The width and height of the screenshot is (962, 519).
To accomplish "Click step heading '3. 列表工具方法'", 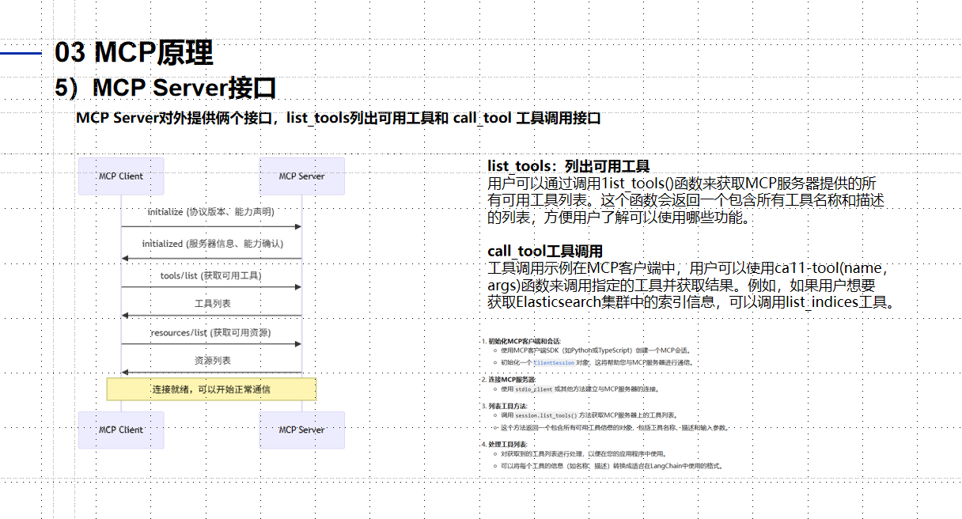I will pos(504,405).
